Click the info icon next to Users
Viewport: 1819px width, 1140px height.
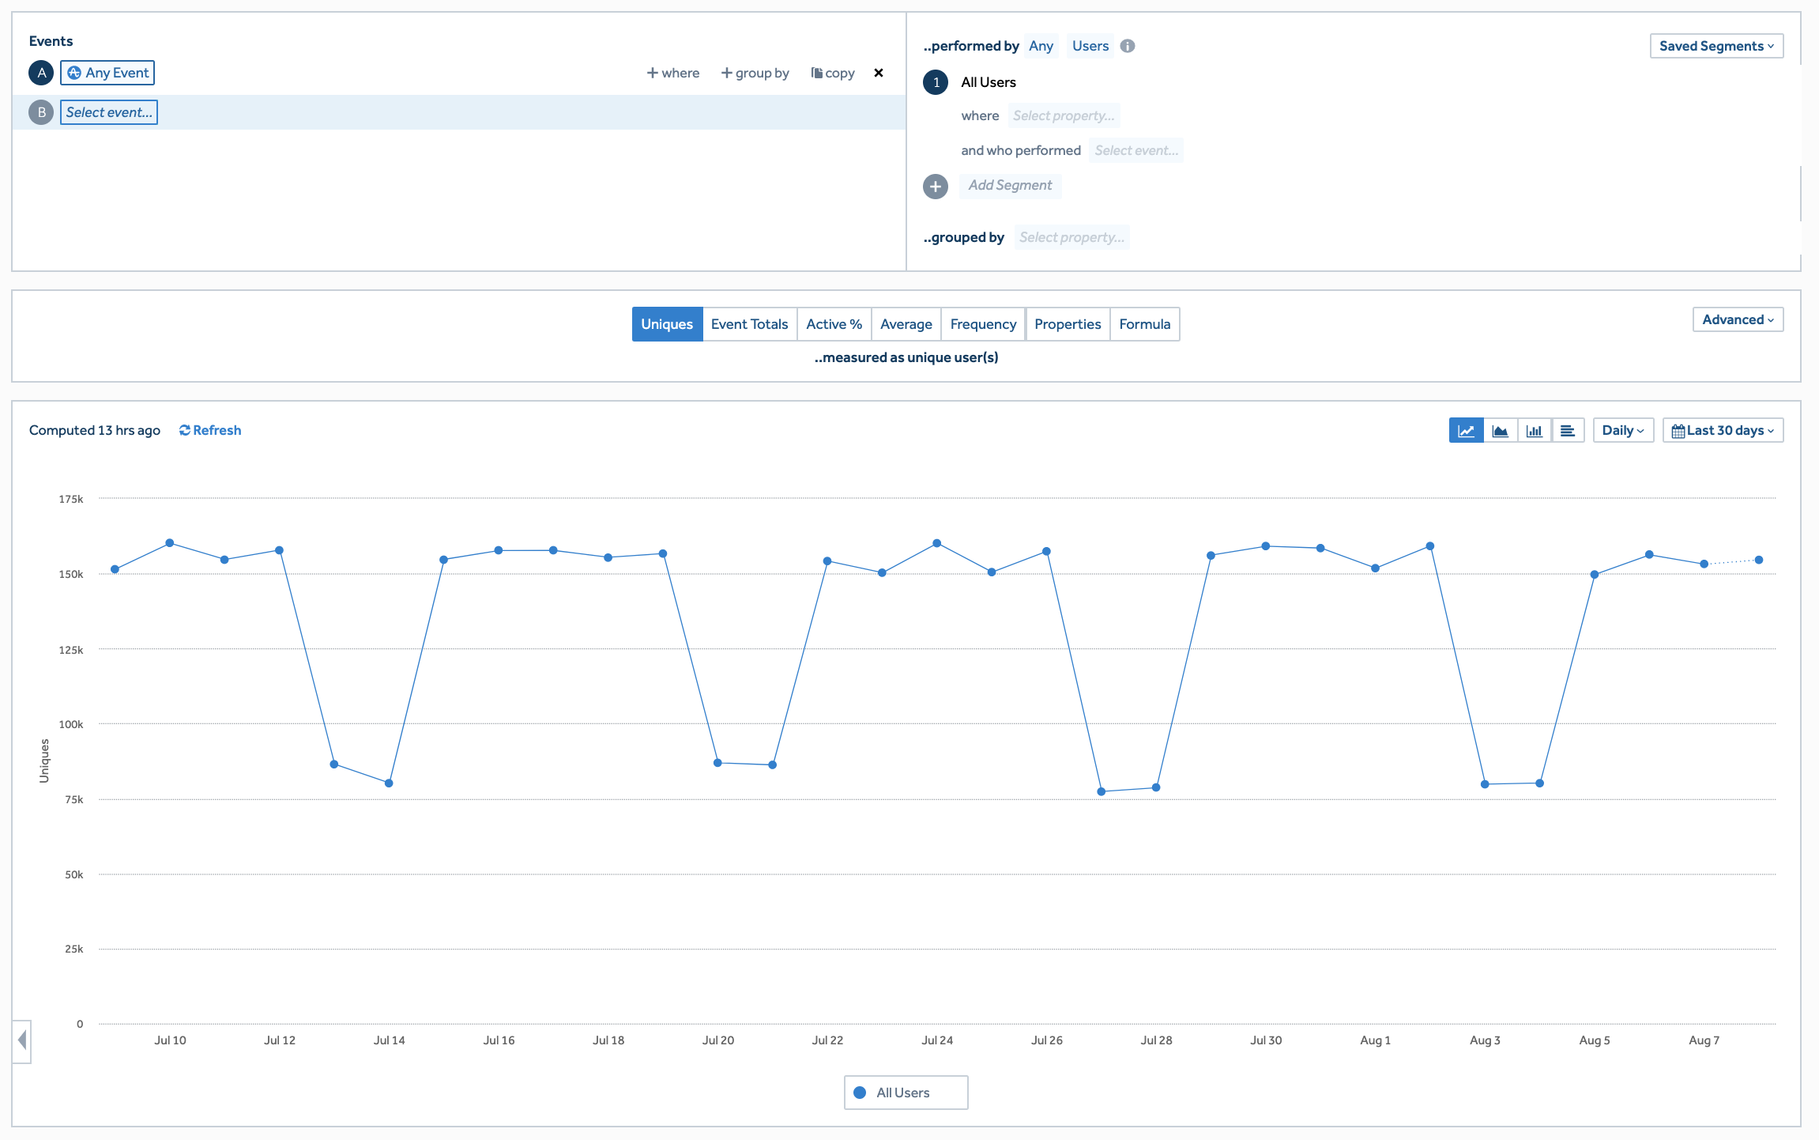pos(1128,46)
